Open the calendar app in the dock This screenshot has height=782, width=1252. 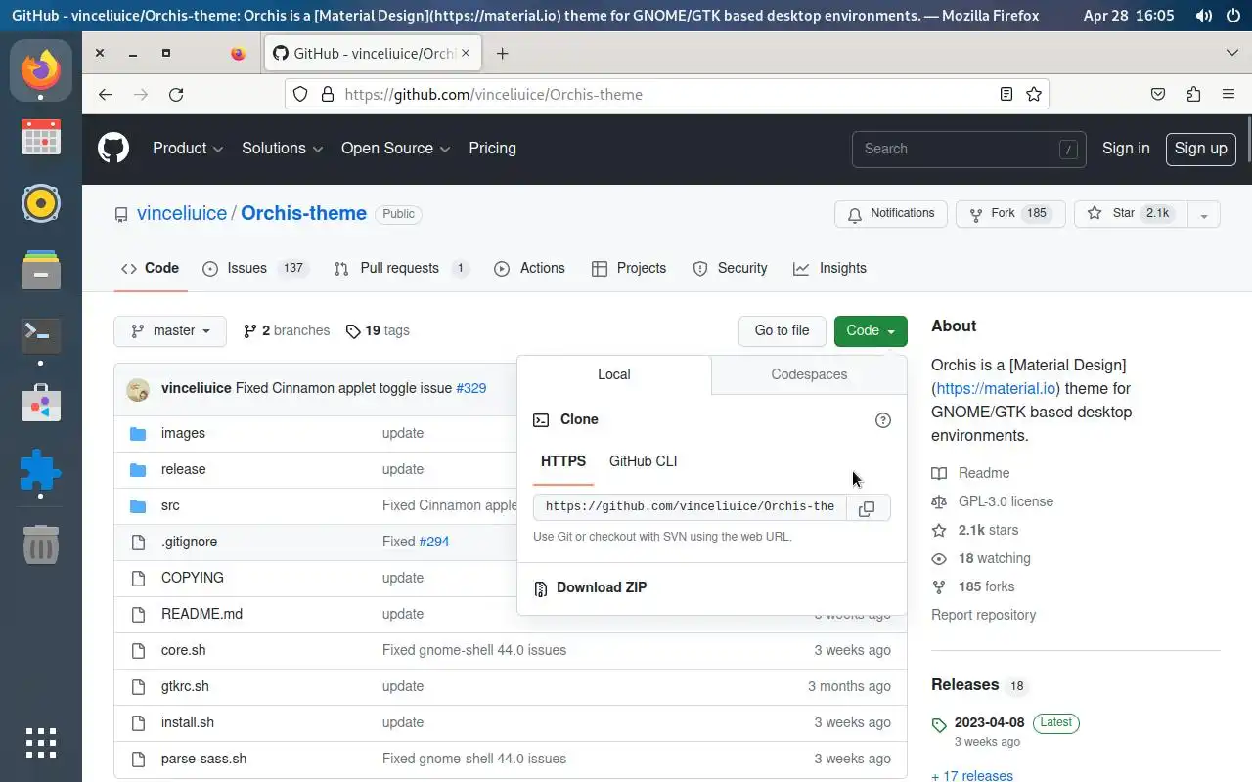pyautogui.click(x=41, y=137)
